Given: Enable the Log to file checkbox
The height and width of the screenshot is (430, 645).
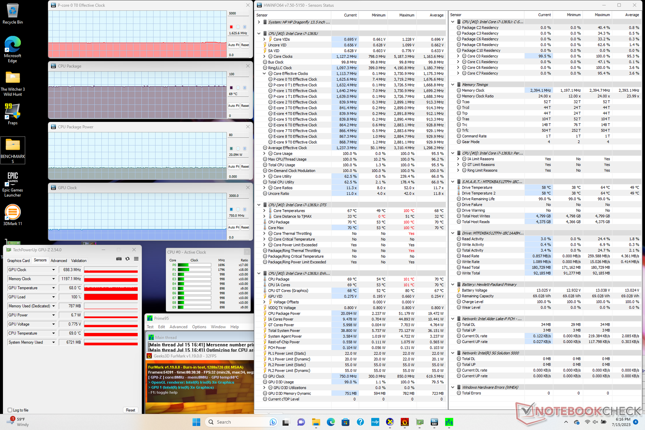Looking at the screenshot, I should click(x=10, y=410).
